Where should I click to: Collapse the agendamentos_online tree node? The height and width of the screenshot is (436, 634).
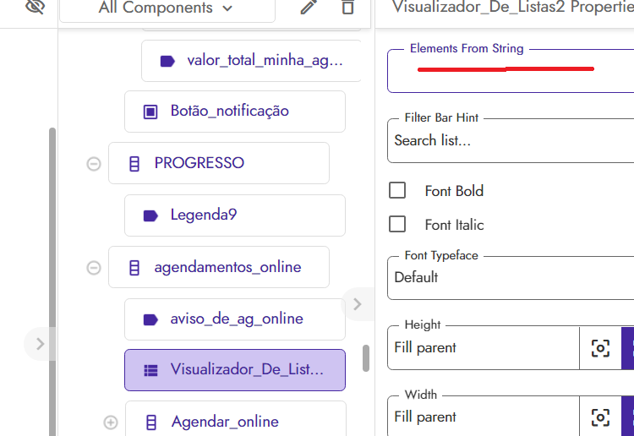94,268
